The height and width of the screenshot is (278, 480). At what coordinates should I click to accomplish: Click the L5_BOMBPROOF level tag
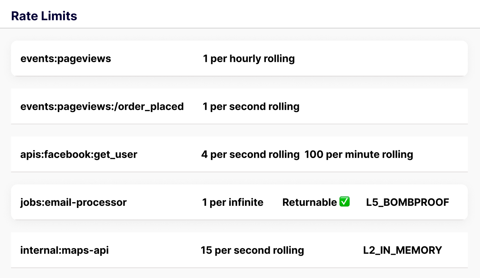click(x=408, y=202)
